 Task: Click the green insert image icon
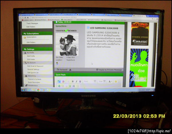(x=70, y=86)
